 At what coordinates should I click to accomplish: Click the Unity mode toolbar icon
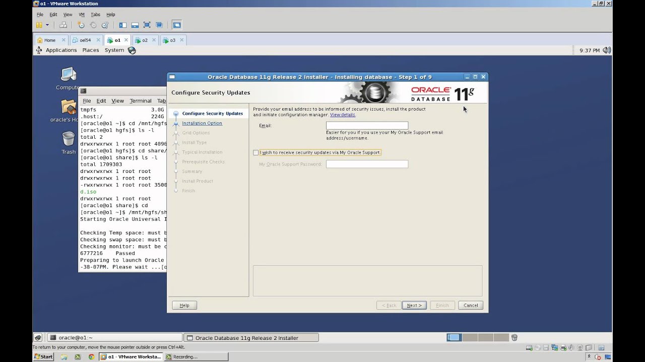[x=159, y=25]
